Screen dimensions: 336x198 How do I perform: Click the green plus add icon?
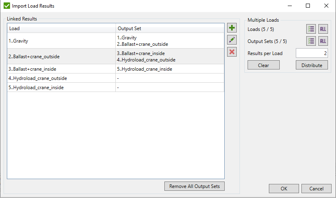point(232,28)
